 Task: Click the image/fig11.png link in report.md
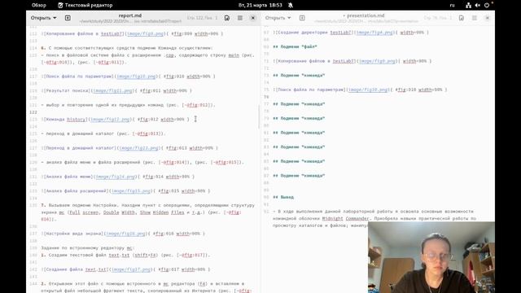(112, 90)
